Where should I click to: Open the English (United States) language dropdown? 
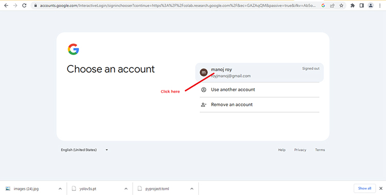tap(85, 150)
